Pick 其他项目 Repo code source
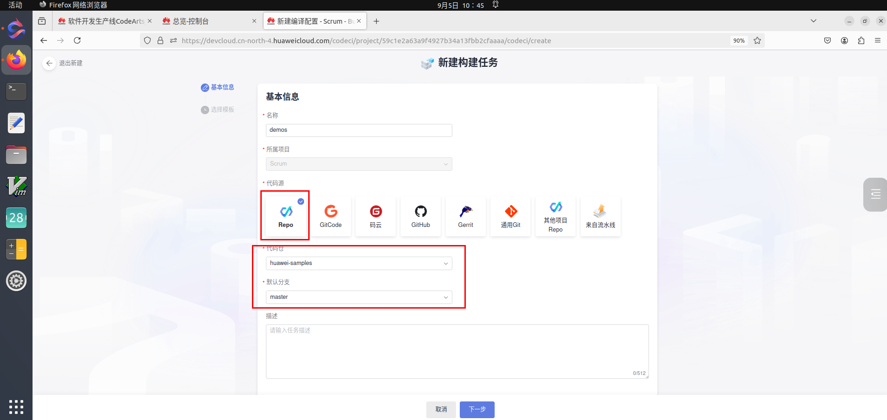Viewport: 887px width, 420px height. 556,216
